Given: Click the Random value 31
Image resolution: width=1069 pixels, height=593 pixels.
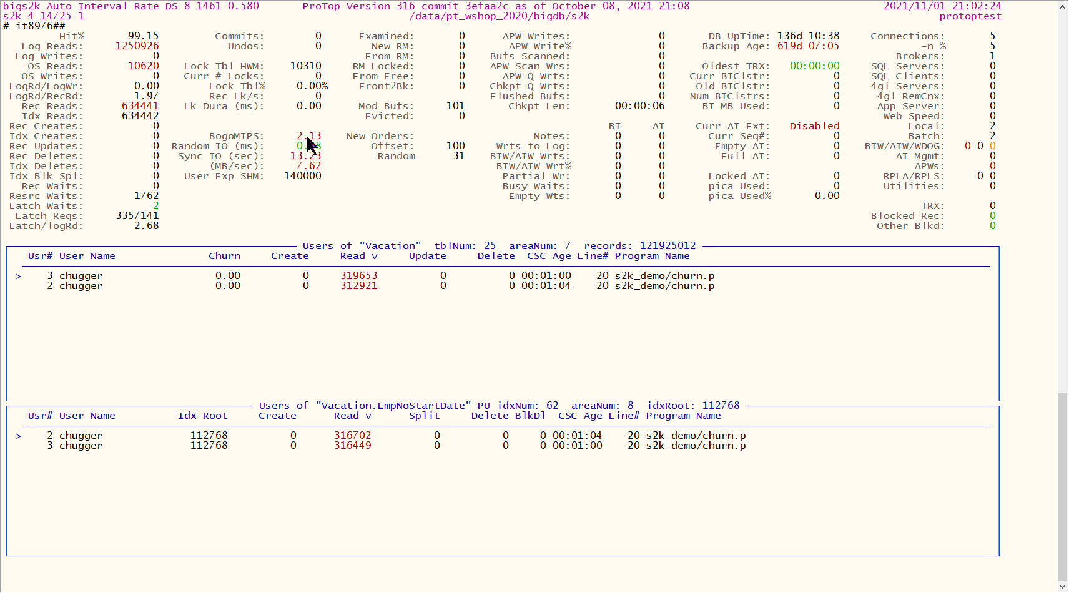Looking at the screenshot, I should [458, 156].
